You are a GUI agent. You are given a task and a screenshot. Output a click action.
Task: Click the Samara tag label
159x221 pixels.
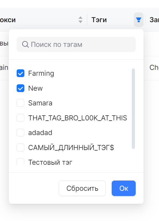tap(40, 103)
